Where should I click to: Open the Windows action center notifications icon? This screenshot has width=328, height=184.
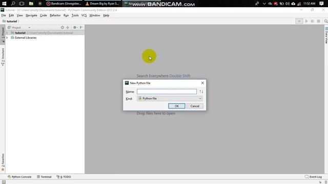point(321,4)
